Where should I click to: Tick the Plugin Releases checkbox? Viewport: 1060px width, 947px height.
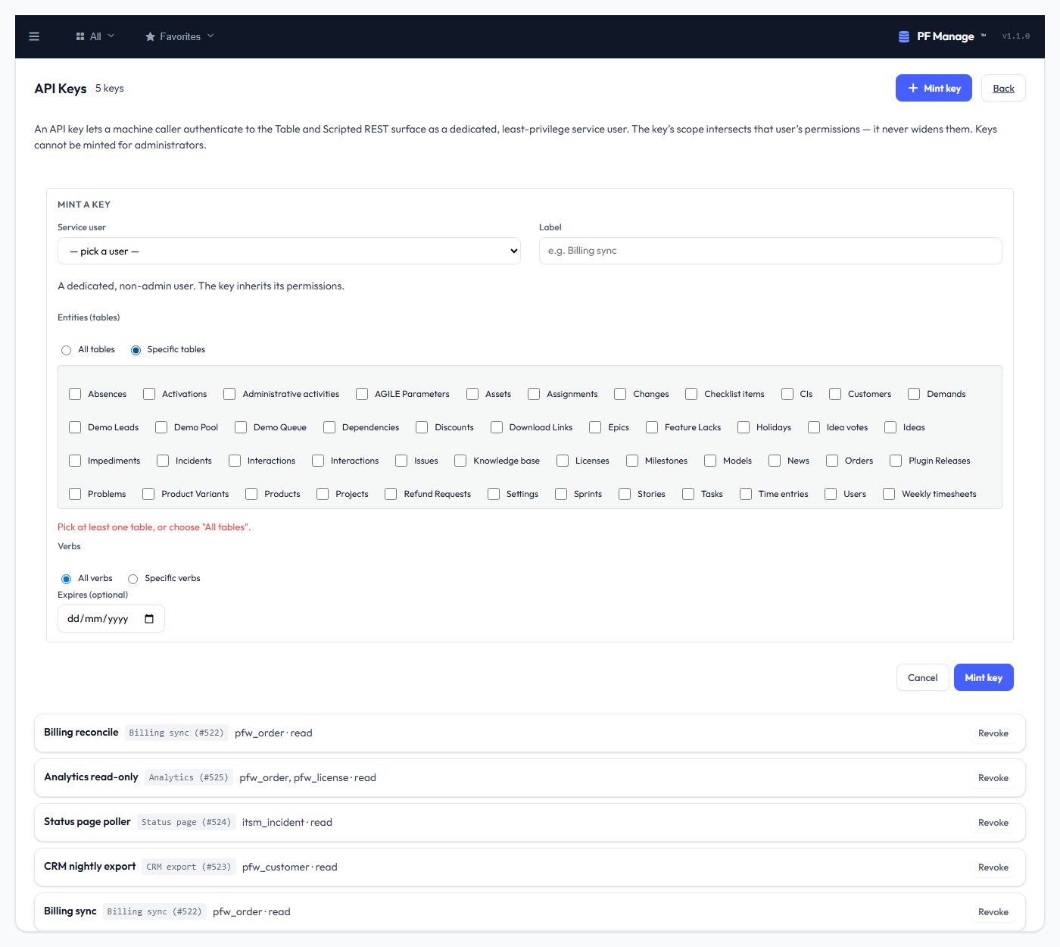[x=896, y=461]
